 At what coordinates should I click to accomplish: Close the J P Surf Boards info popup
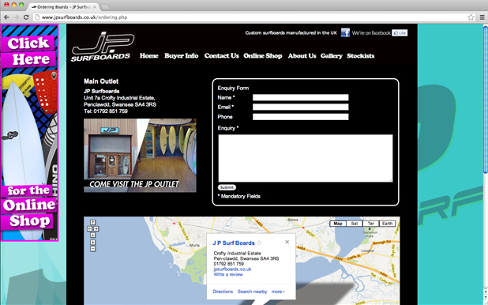(287, 242)
